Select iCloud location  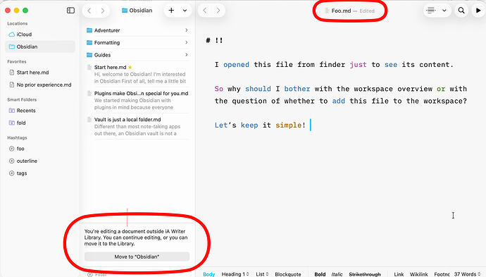39,35
